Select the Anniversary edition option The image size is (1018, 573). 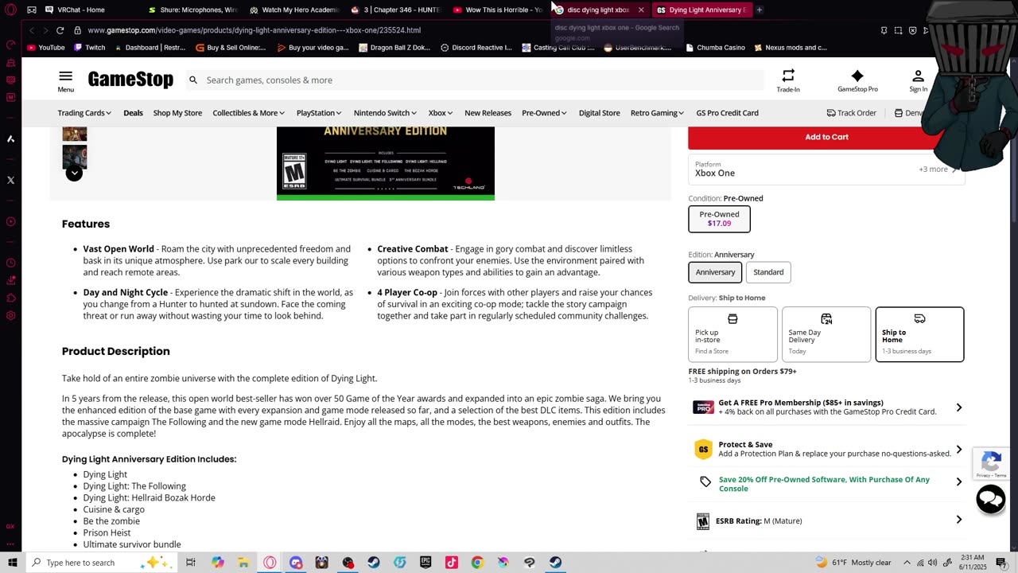pyautogui.click(x=715, y=272)
